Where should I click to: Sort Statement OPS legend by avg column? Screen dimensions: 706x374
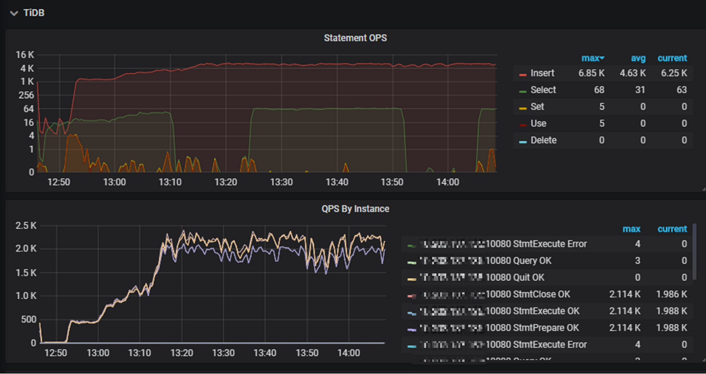click(x=638, y=58)
